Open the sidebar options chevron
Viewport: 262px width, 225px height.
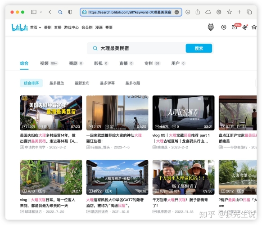(x=41, y=12)
